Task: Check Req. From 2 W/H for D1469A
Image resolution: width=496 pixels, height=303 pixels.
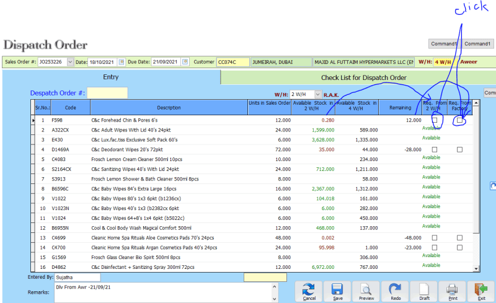Action: [x=435, y=149]
